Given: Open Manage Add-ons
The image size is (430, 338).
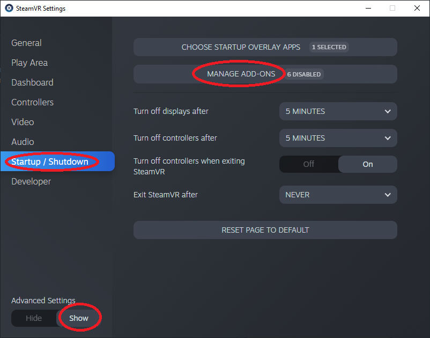Looking at the screenshot, I should click(x=265, y=74).
